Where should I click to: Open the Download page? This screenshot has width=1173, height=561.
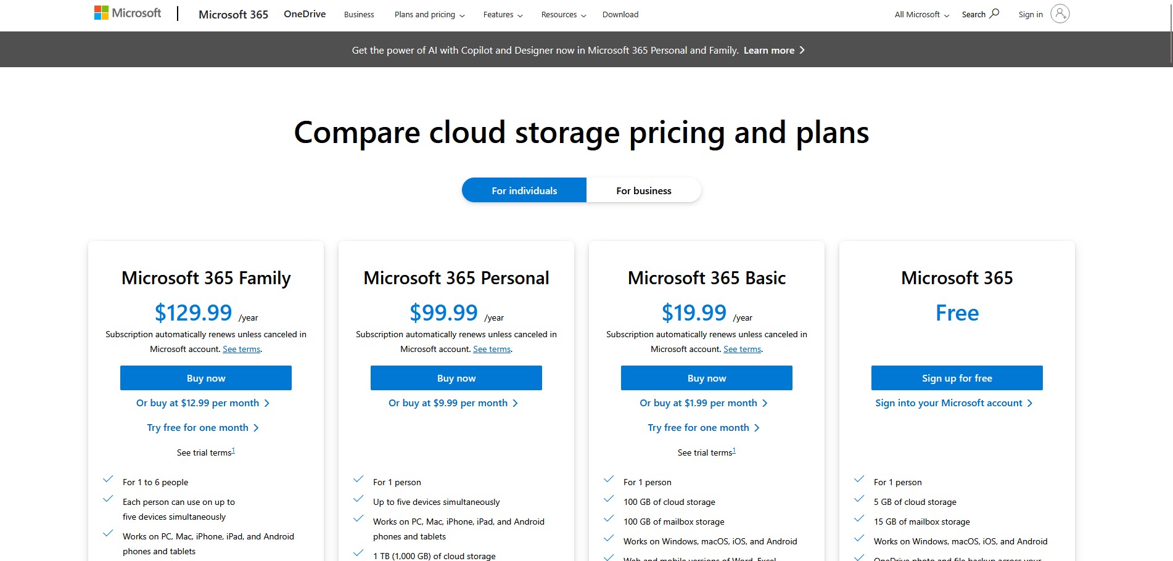(x=620, y=15)
